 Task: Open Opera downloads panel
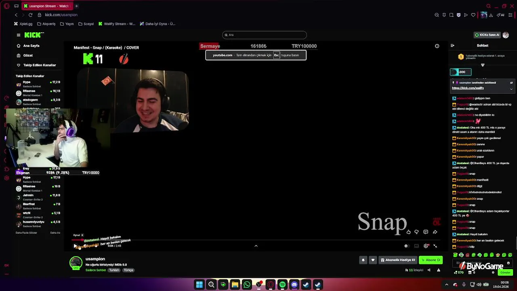pyautogui.click(x=491, y=15)
